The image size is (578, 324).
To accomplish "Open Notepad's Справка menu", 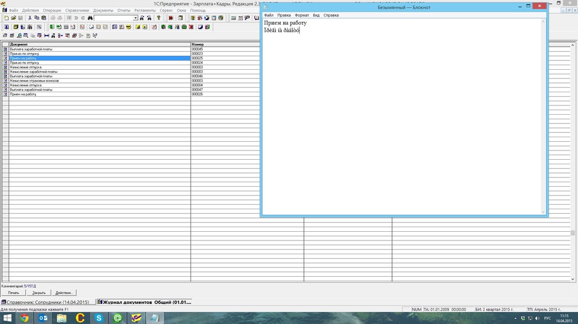I will point(331,15).
